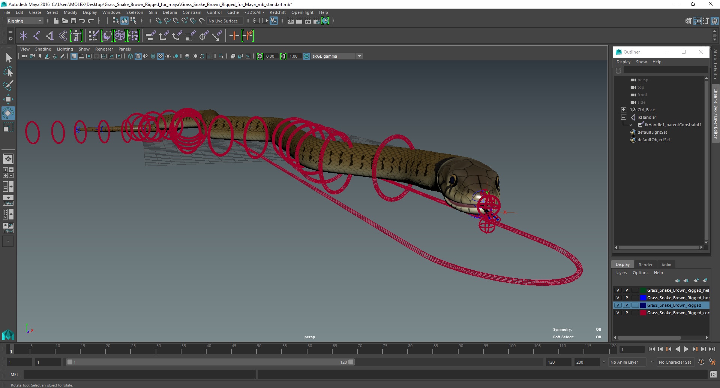Switch to the Render layer tab
This screenshot has height=388, width=720.
tap(645, 264)
